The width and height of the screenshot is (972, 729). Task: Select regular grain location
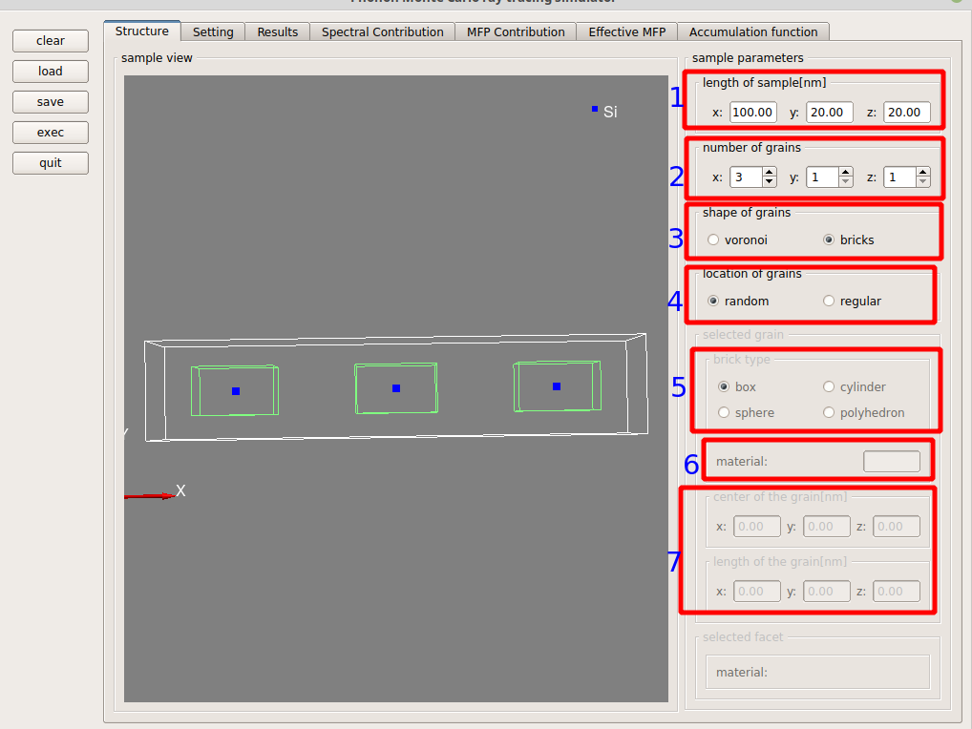(x=852, y=301)
